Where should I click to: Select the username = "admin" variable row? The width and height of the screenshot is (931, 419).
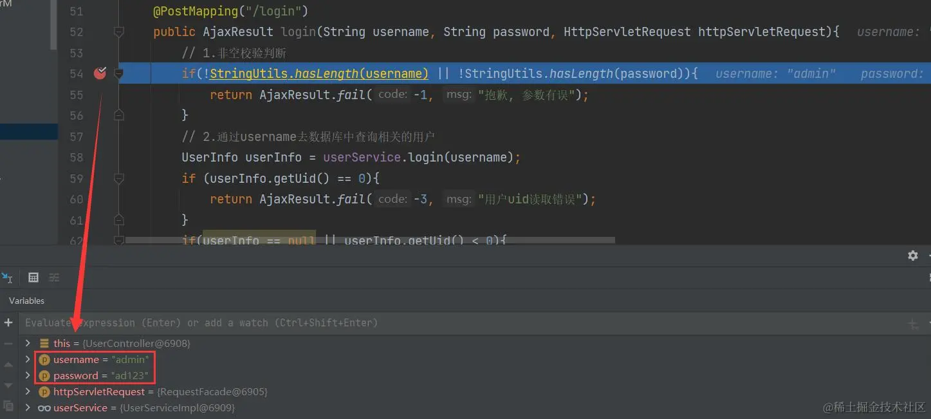coord(475,359)
